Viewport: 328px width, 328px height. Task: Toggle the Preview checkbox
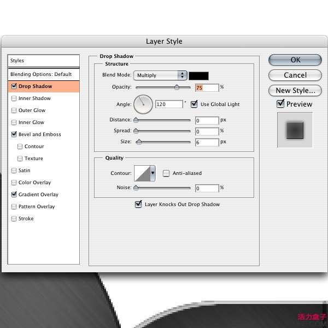(280, 103)
